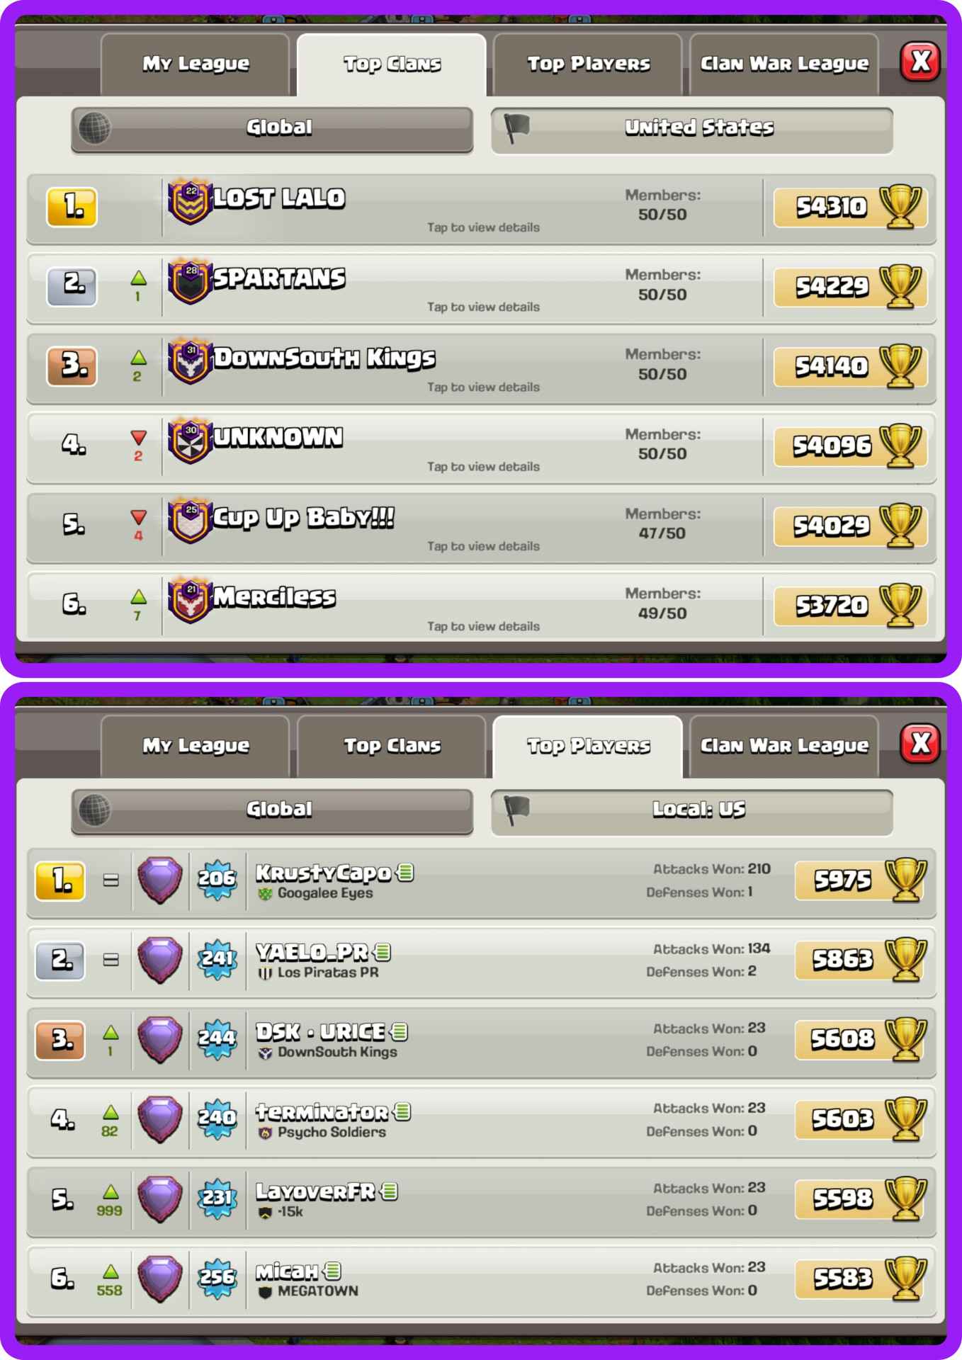
Task: Open LayoverFR player entry
Action: (481, 1200)
